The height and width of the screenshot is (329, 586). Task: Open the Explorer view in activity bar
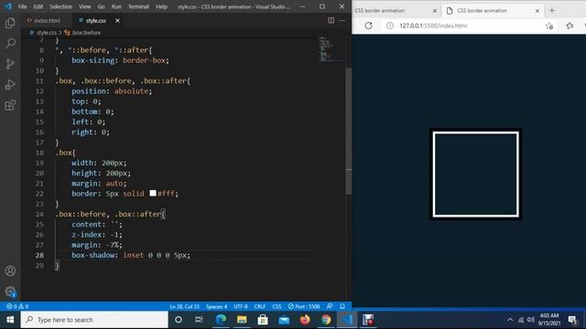click(x=10, y=23)
